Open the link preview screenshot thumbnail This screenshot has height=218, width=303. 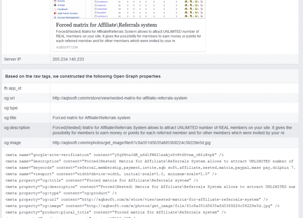tap(129, 9)
